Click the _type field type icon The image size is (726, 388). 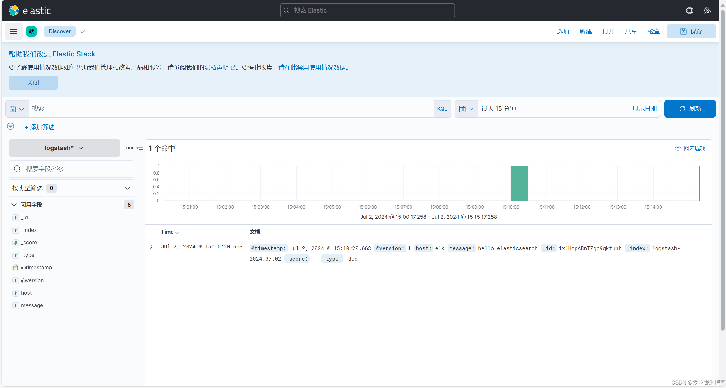point(16,255)
